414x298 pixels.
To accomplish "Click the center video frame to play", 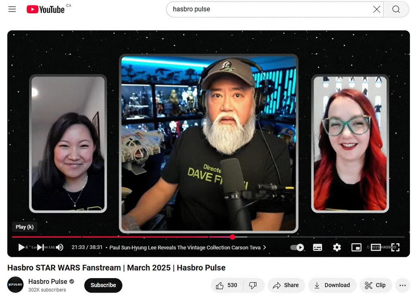I will [209, 143].
